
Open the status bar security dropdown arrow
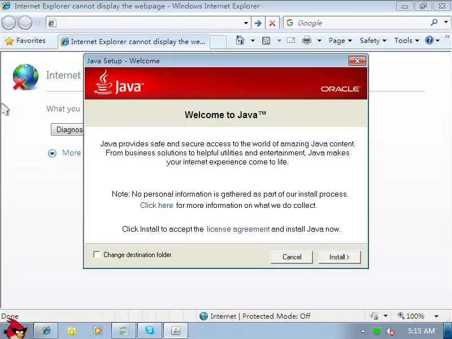pos(385,316)
